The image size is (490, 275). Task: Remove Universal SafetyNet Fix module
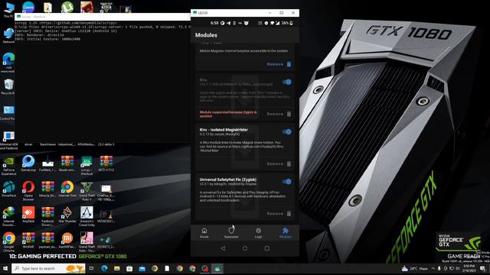(279, 214)
